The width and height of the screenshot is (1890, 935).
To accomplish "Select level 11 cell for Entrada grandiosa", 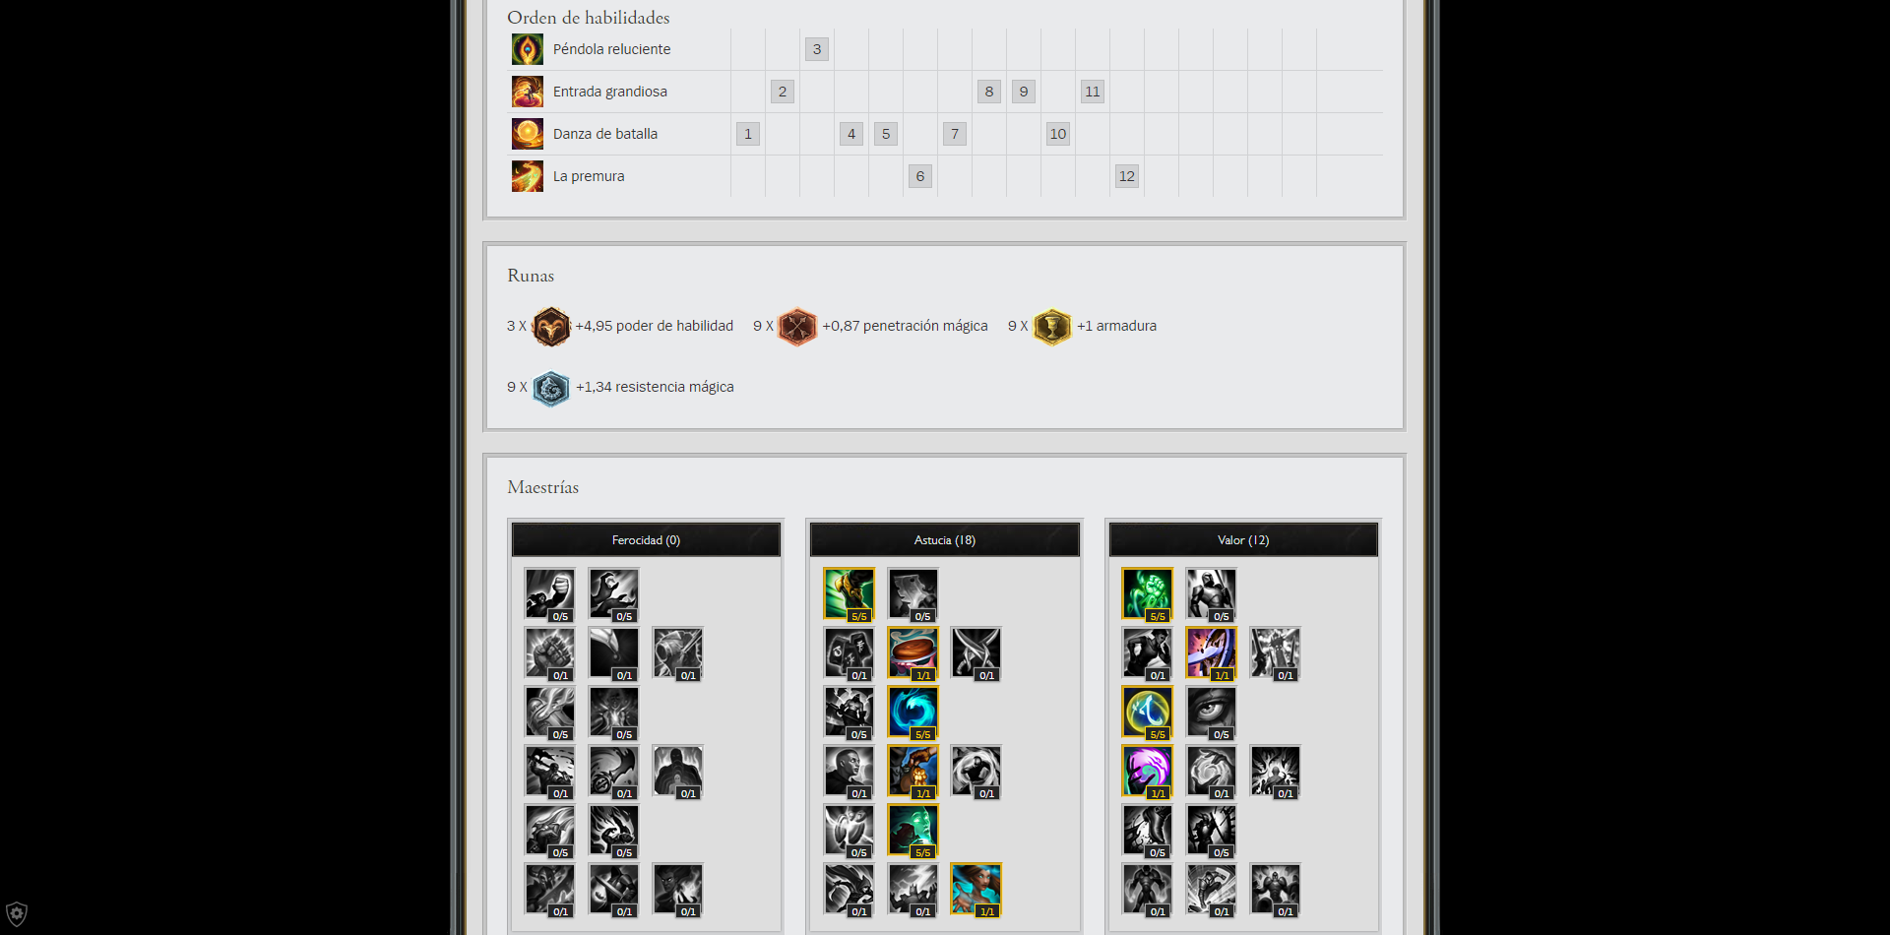I will pos(1093,92).
